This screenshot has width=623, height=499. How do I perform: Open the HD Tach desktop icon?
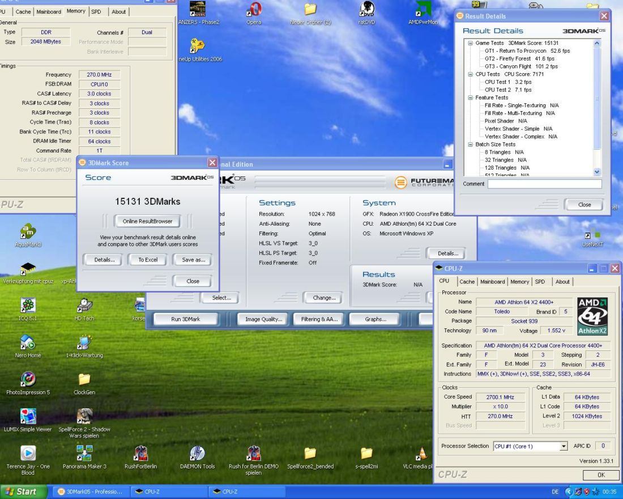pos(84,306)
